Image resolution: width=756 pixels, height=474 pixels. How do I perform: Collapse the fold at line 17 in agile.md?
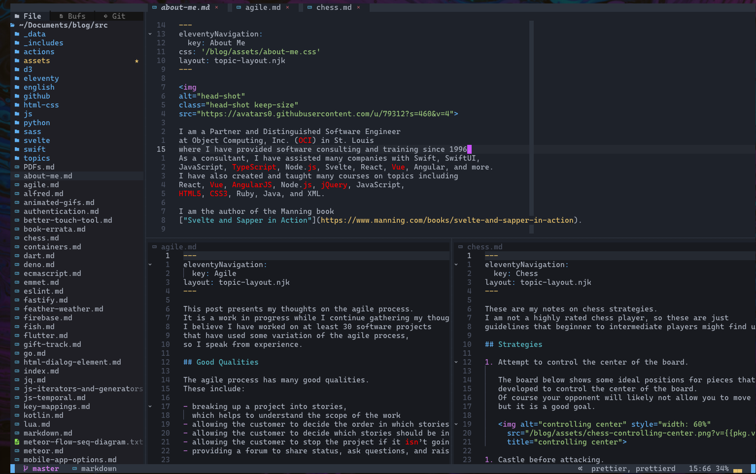(150, 406)
